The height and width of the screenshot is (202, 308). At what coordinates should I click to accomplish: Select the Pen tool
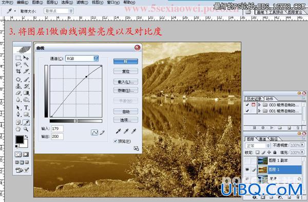click(x=18, y=114)
